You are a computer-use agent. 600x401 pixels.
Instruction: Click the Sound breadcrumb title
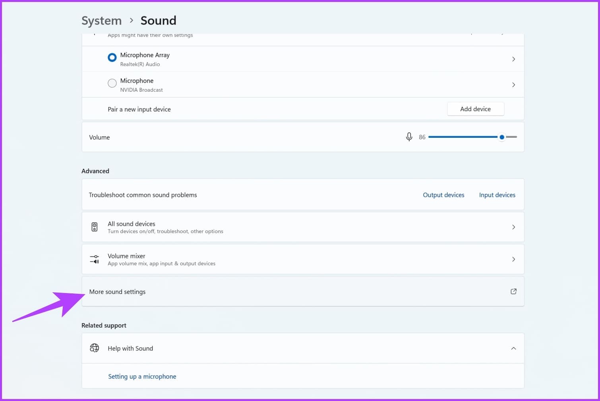[158, 21]
